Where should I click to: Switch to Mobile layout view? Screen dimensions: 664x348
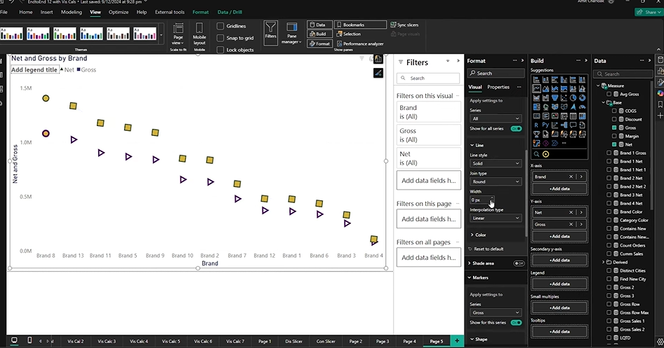(199, 34)
